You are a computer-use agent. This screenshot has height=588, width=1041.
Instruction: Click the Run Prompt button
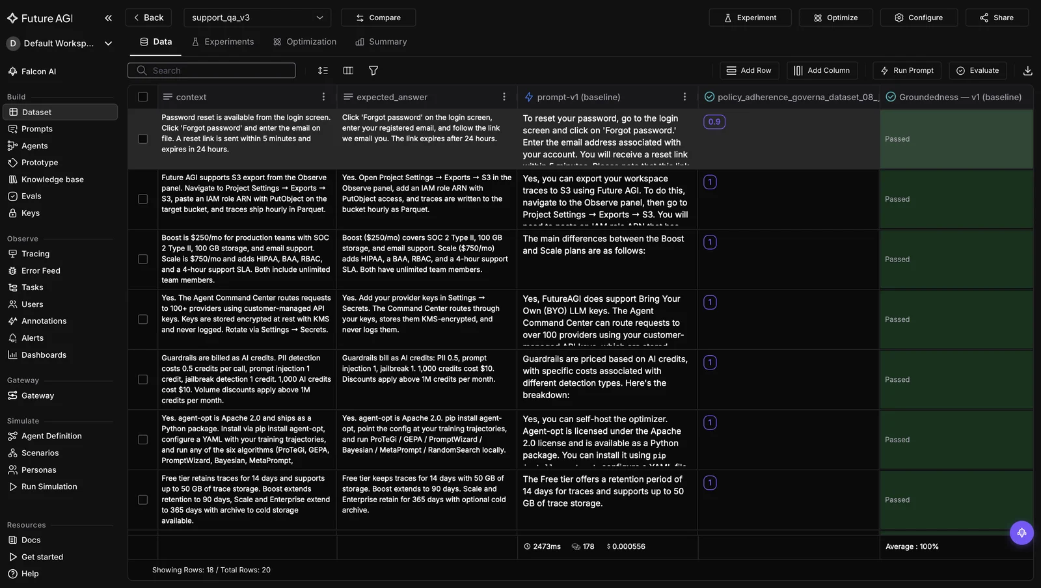(907, 70)
